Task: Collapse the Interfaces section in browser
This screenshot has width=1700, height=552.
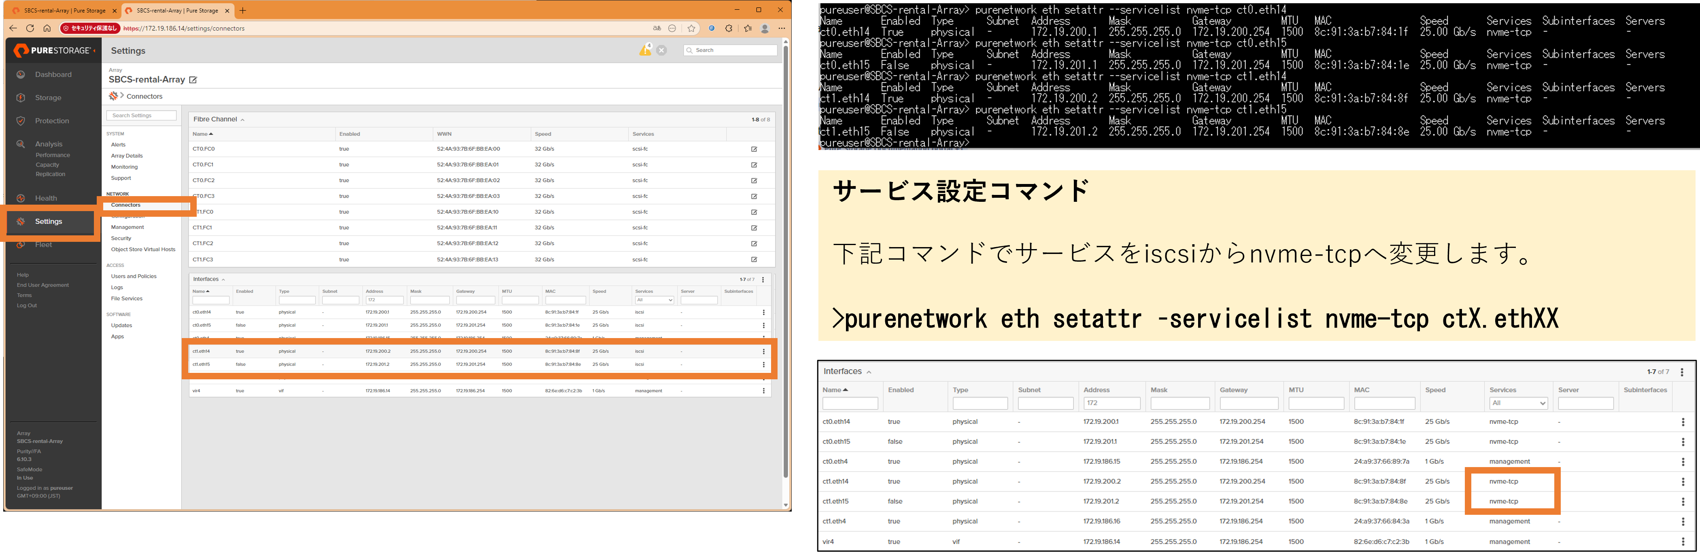Action: point(223,279)
